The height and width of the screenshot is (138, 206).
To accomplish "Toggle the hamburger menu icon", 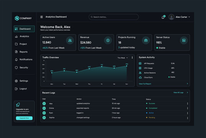I will point(41,17).
